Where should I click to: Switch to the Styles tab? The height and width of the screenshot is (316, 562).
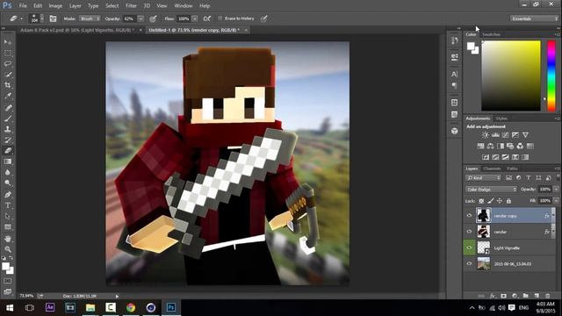(x=501, y=118)
